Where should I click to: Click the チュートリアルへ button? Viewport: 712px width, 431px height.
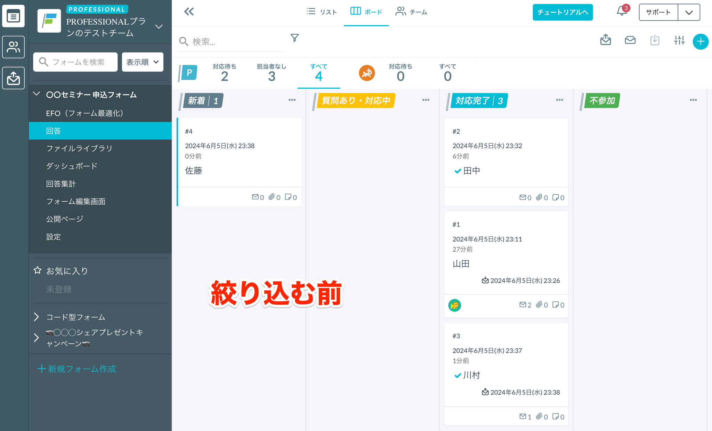(x=563, y=12)
